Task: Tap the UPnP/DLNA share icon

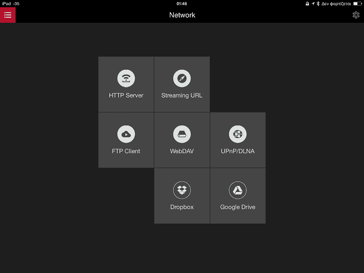Action: (x=237, y=134)
